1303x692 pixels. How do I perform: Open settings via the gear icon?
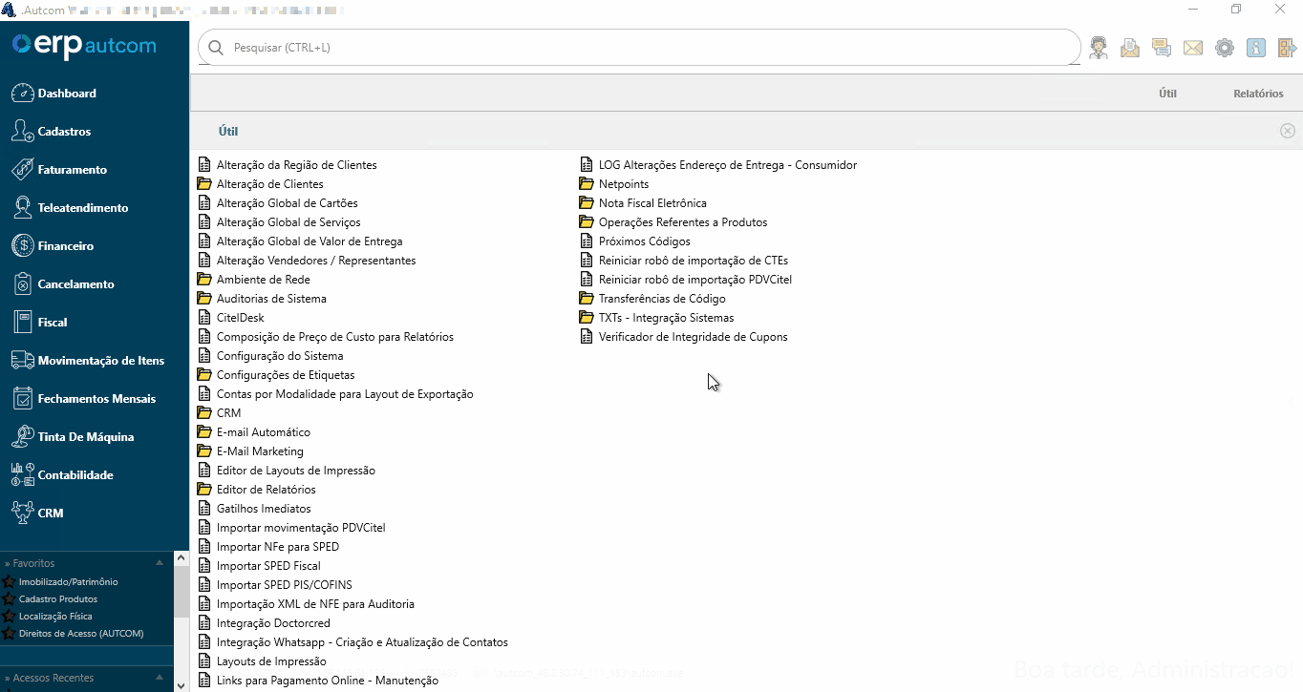tap(1225, 48)
